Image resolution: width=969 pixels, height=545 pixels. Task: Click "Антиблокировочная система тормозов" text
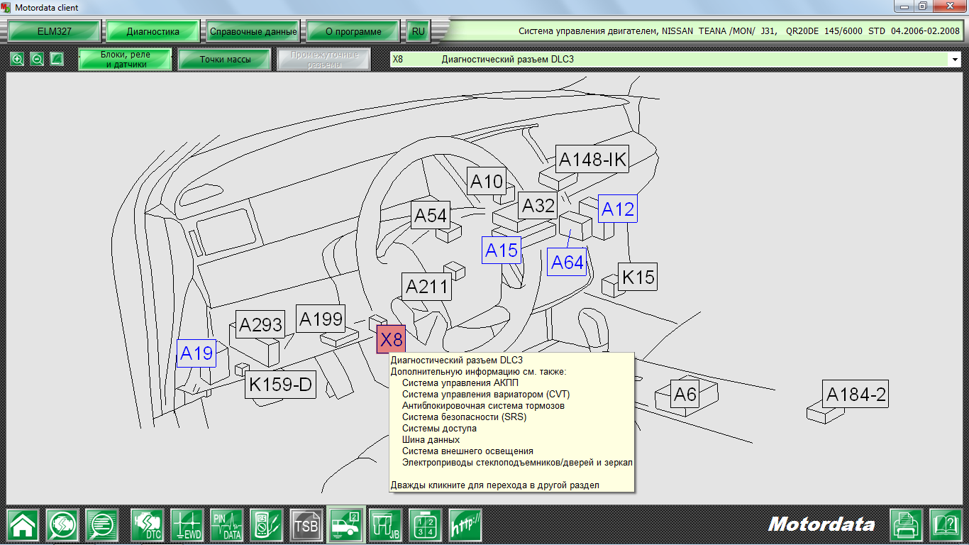[483, 406]
